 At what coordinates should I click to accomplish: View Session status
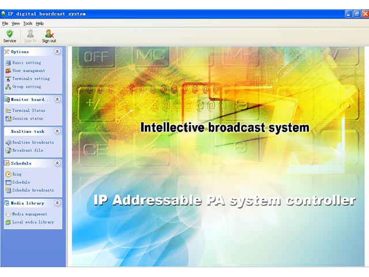(28, 118)
